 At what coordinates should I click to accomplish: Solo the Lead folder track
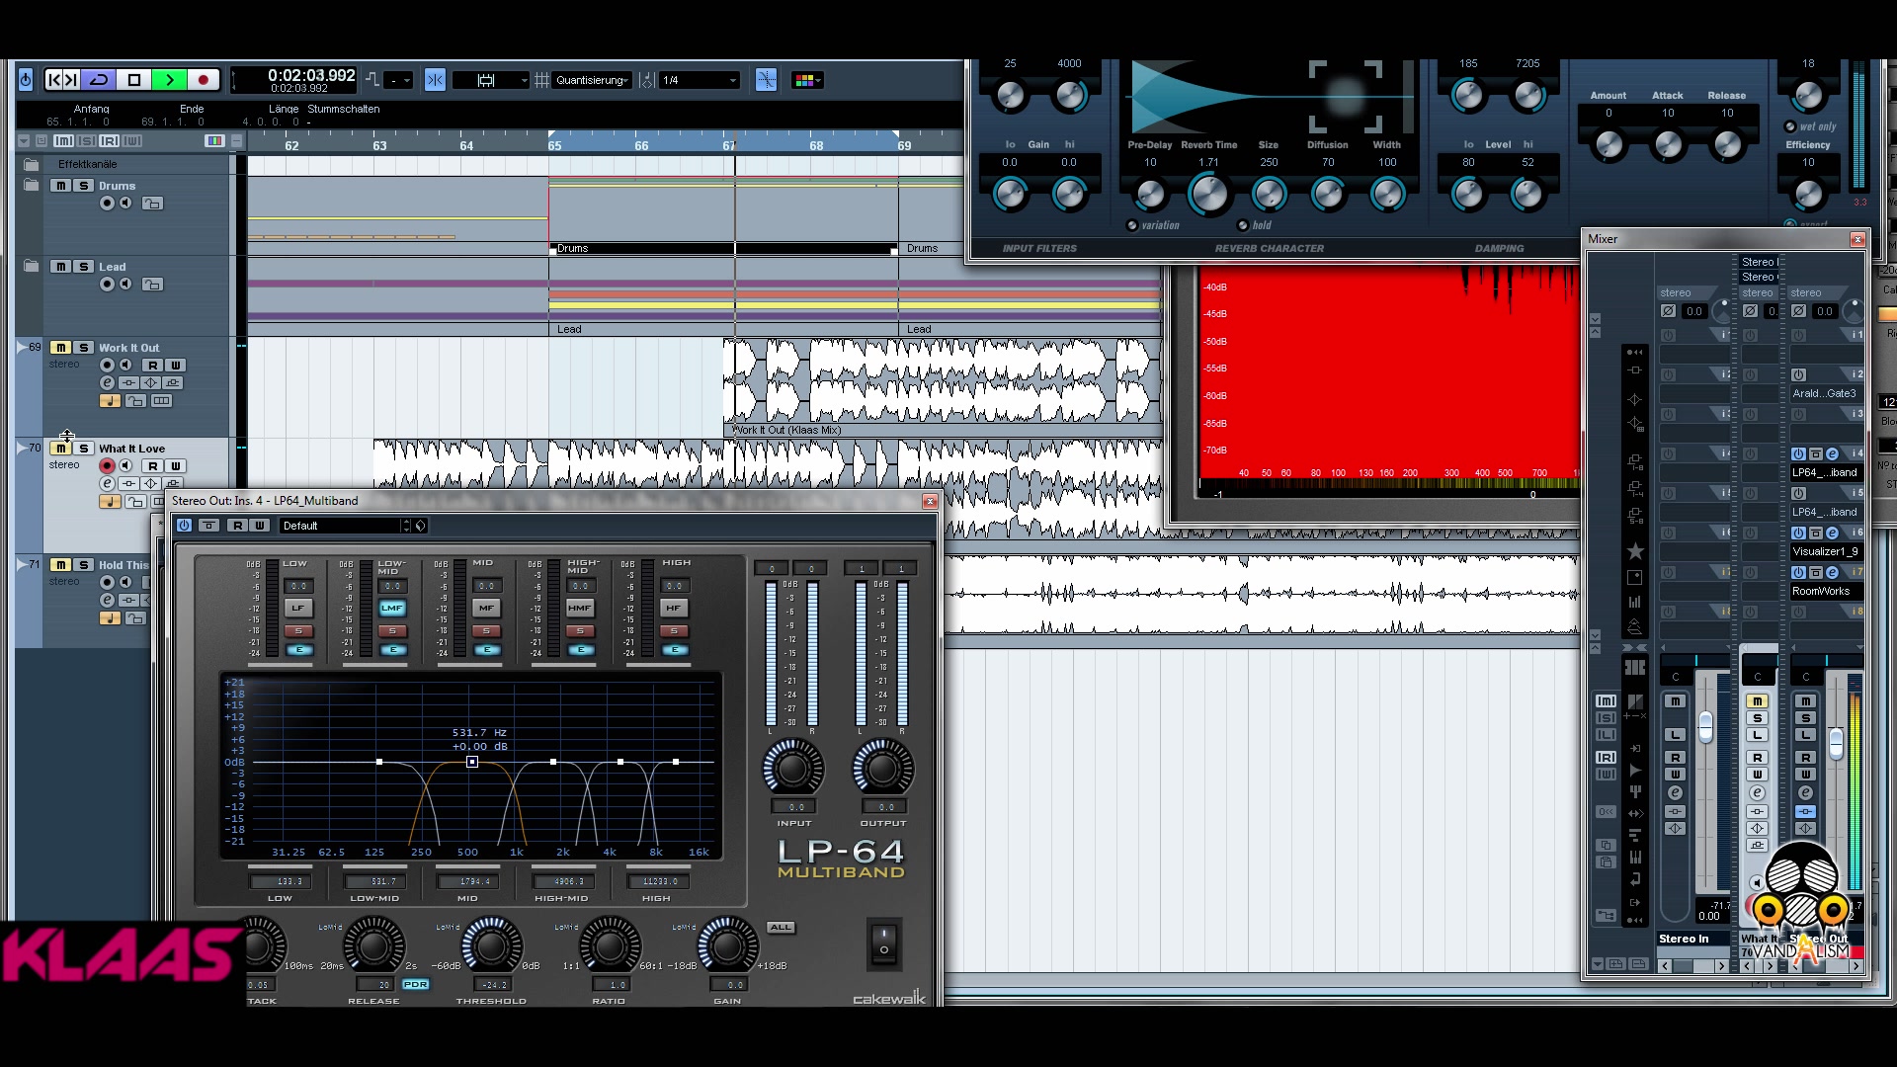click(x=84, y=267)
